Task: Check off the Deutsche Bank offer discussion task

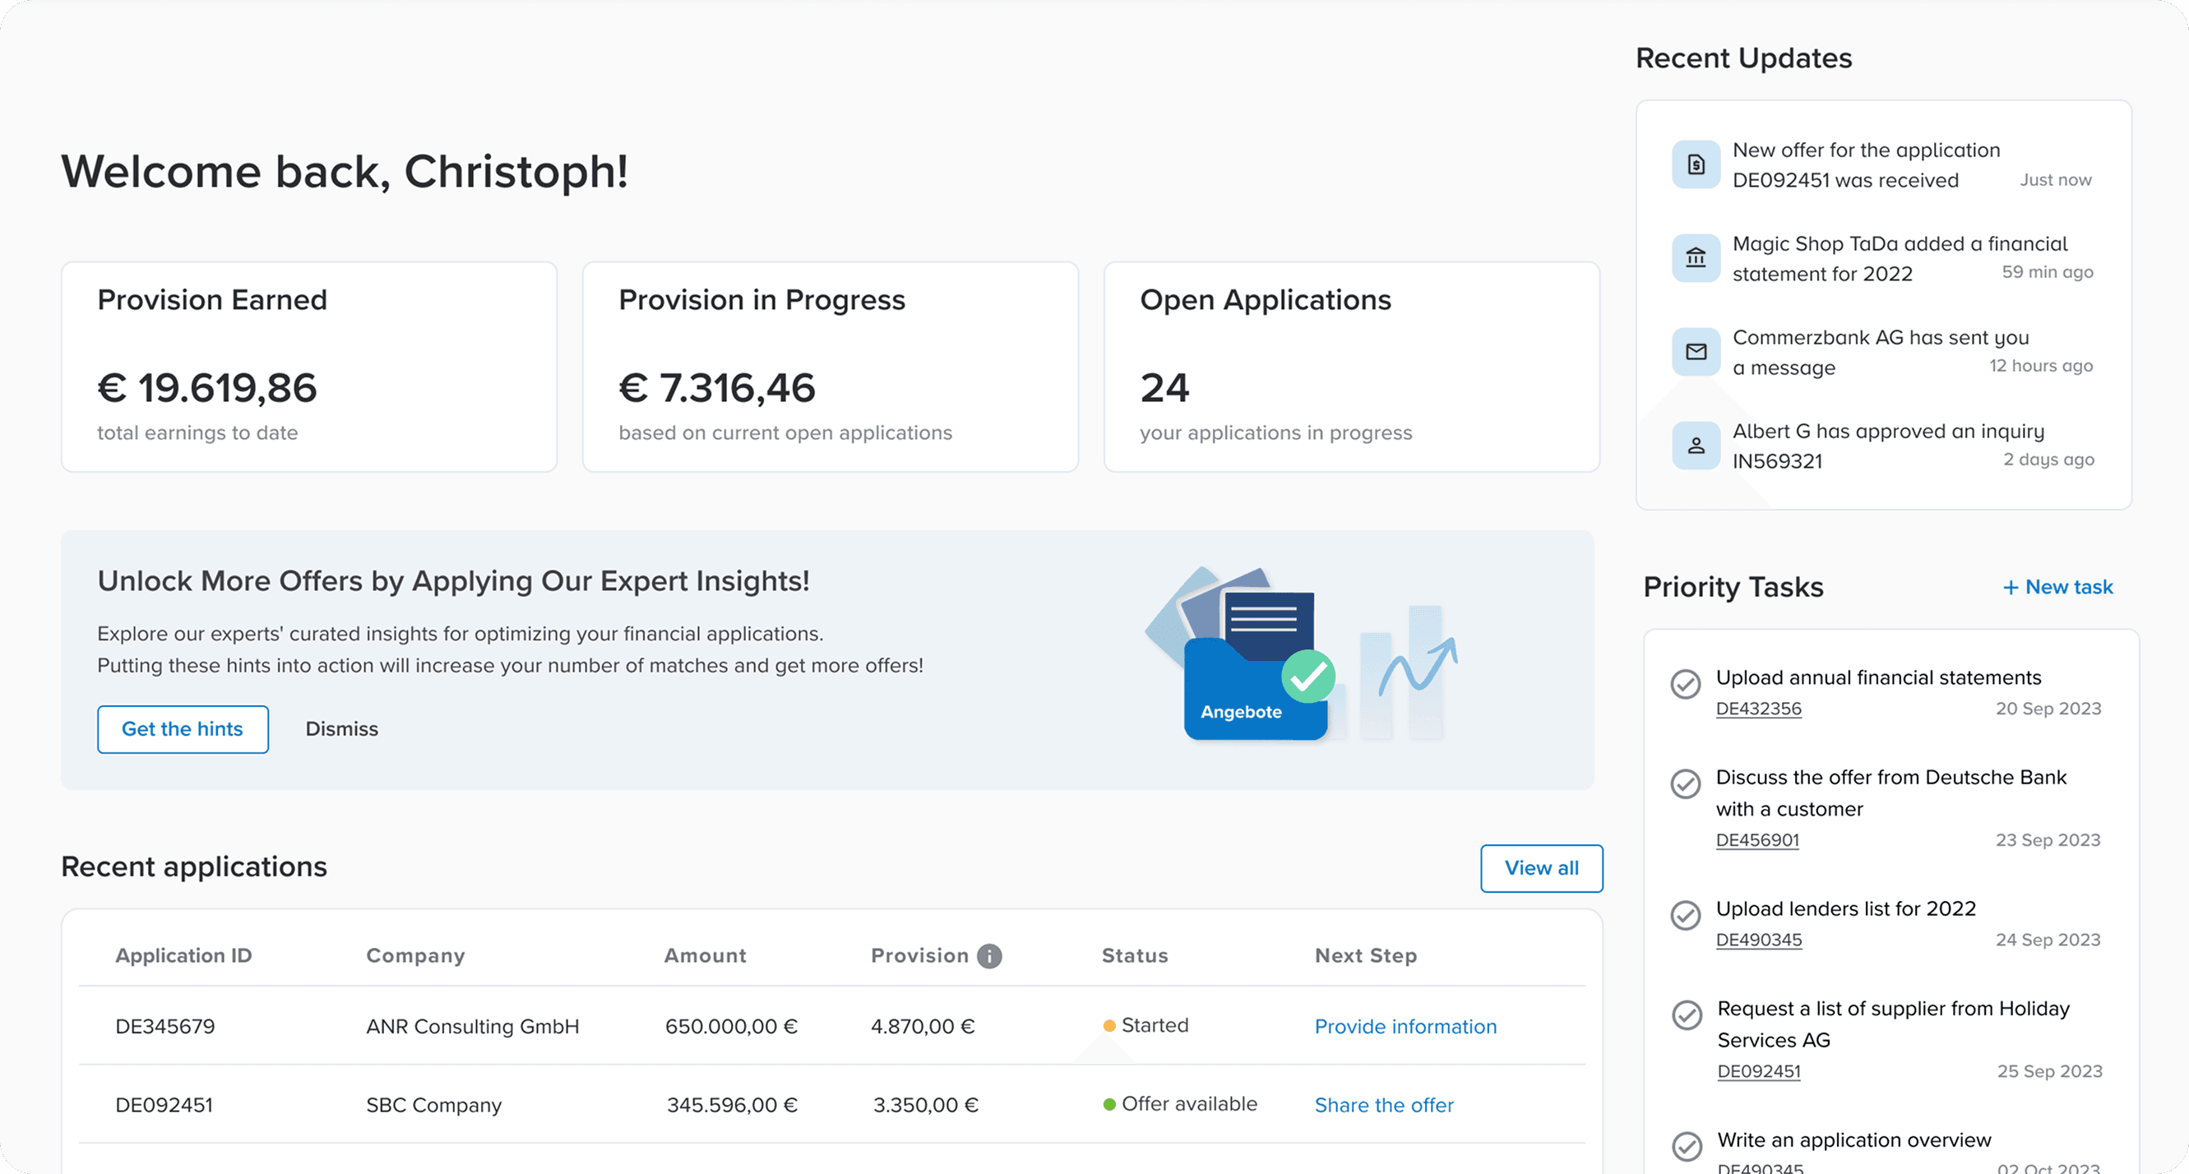Action: pyautogui.click(x=1685, y=784)
